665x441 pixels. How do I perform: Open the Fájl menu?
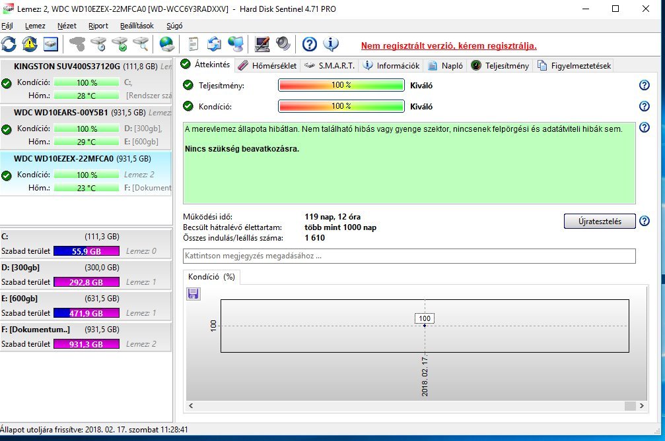click(7, 26)
